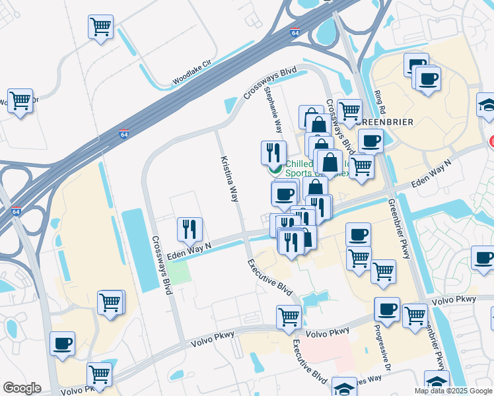494x396 pixels.
Task: Open the grocery cart marker right of Crossways Blvd north
Action: point(349,112)
